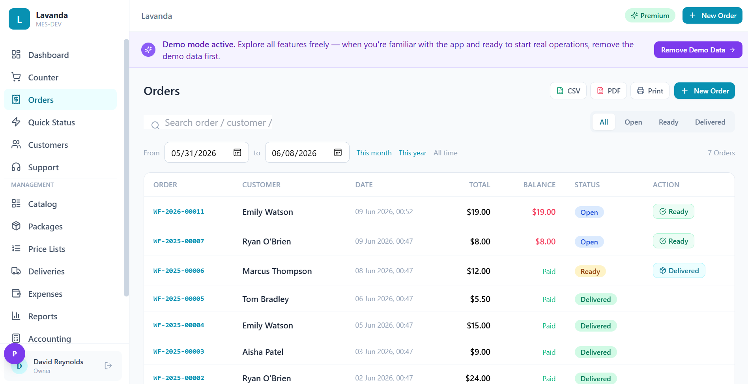Click the Ready status badge for Marcus Thompson
The width and height of the screenshot is (748, 384).
tap(590, 271)
